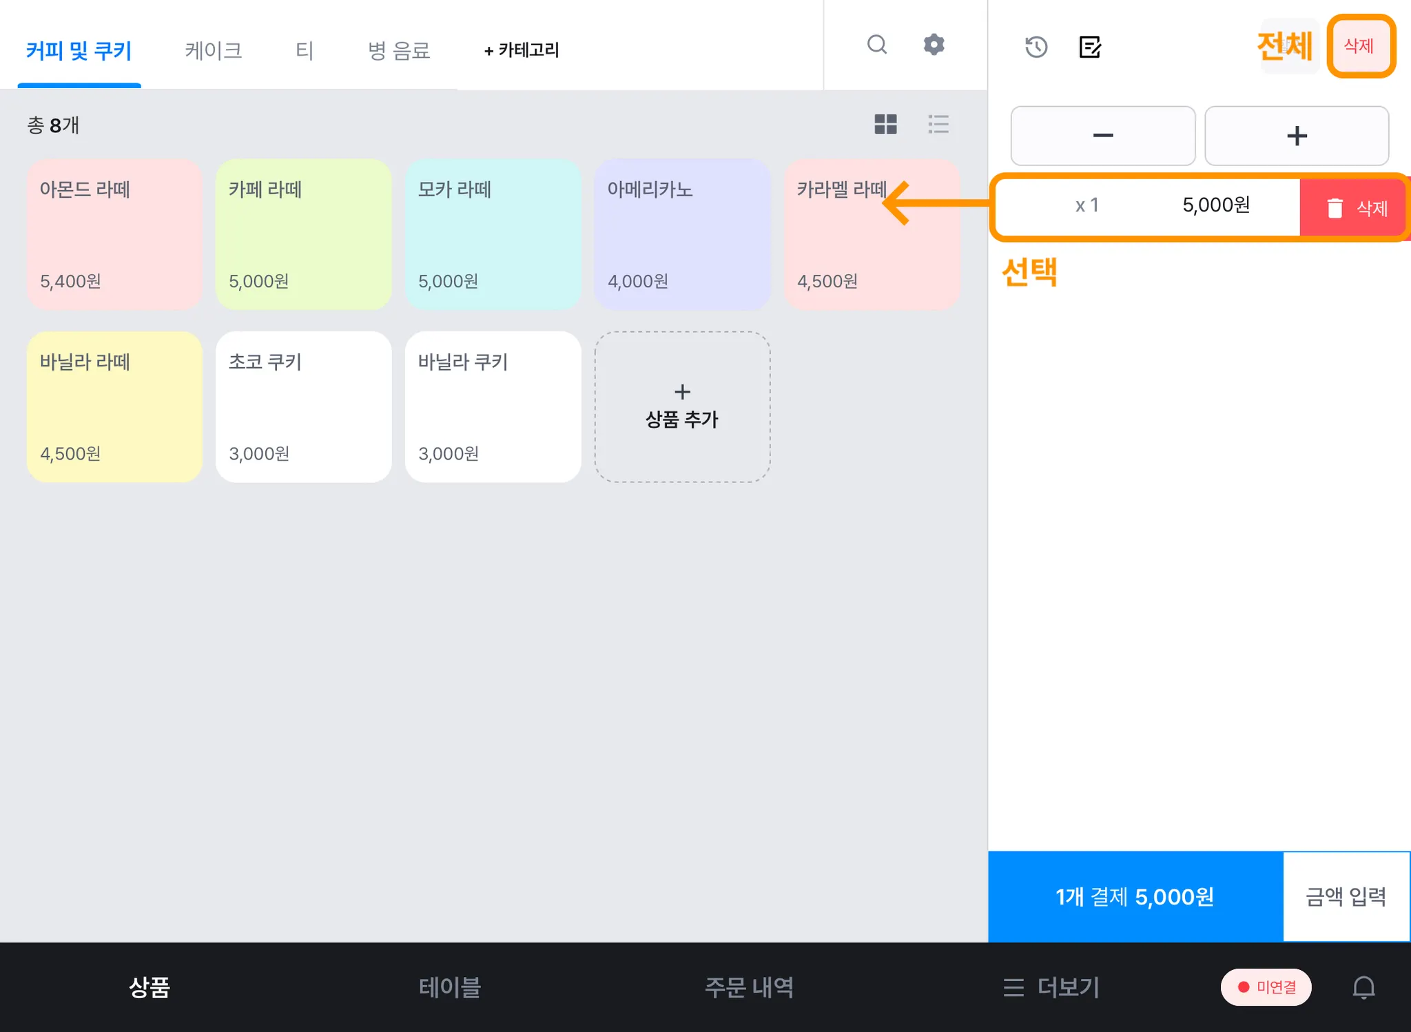
Task: Go to 주문 내역 in bottom bar
Action: [x=749, y=987]
